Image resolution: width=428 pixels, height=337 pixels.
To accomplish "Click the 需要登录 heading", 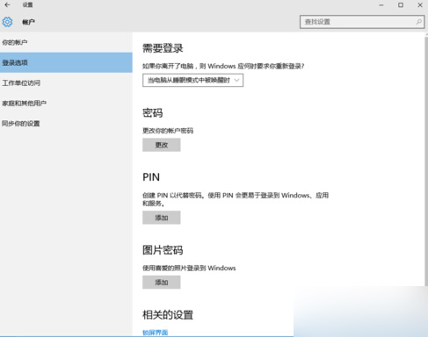I will click(163, 48).
